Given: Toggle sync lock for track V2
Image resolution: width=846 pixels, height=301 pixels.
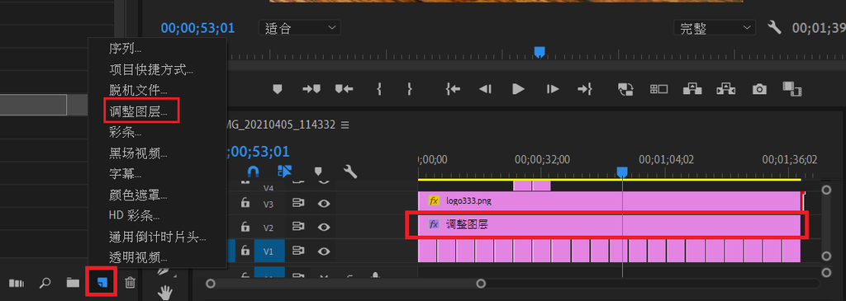Looking at the screenshot, I should coord(297,227).
